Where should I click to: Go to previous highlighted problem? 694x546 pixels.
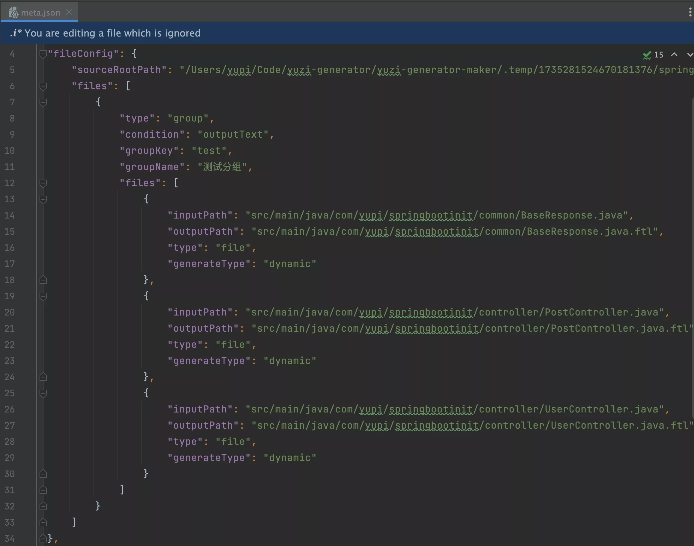(x=674, y=54)
